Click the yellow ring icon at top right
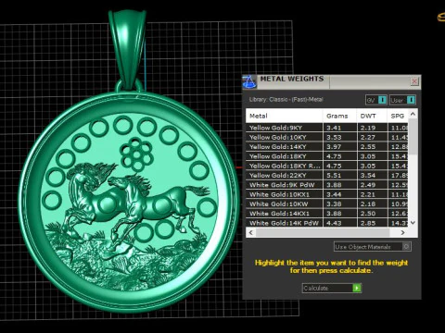This screenshot has width=445, height=333. (x=441, y=17)
